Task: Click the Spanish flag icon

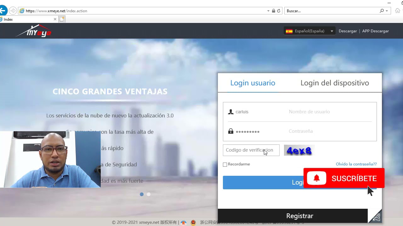Action: 289,31
